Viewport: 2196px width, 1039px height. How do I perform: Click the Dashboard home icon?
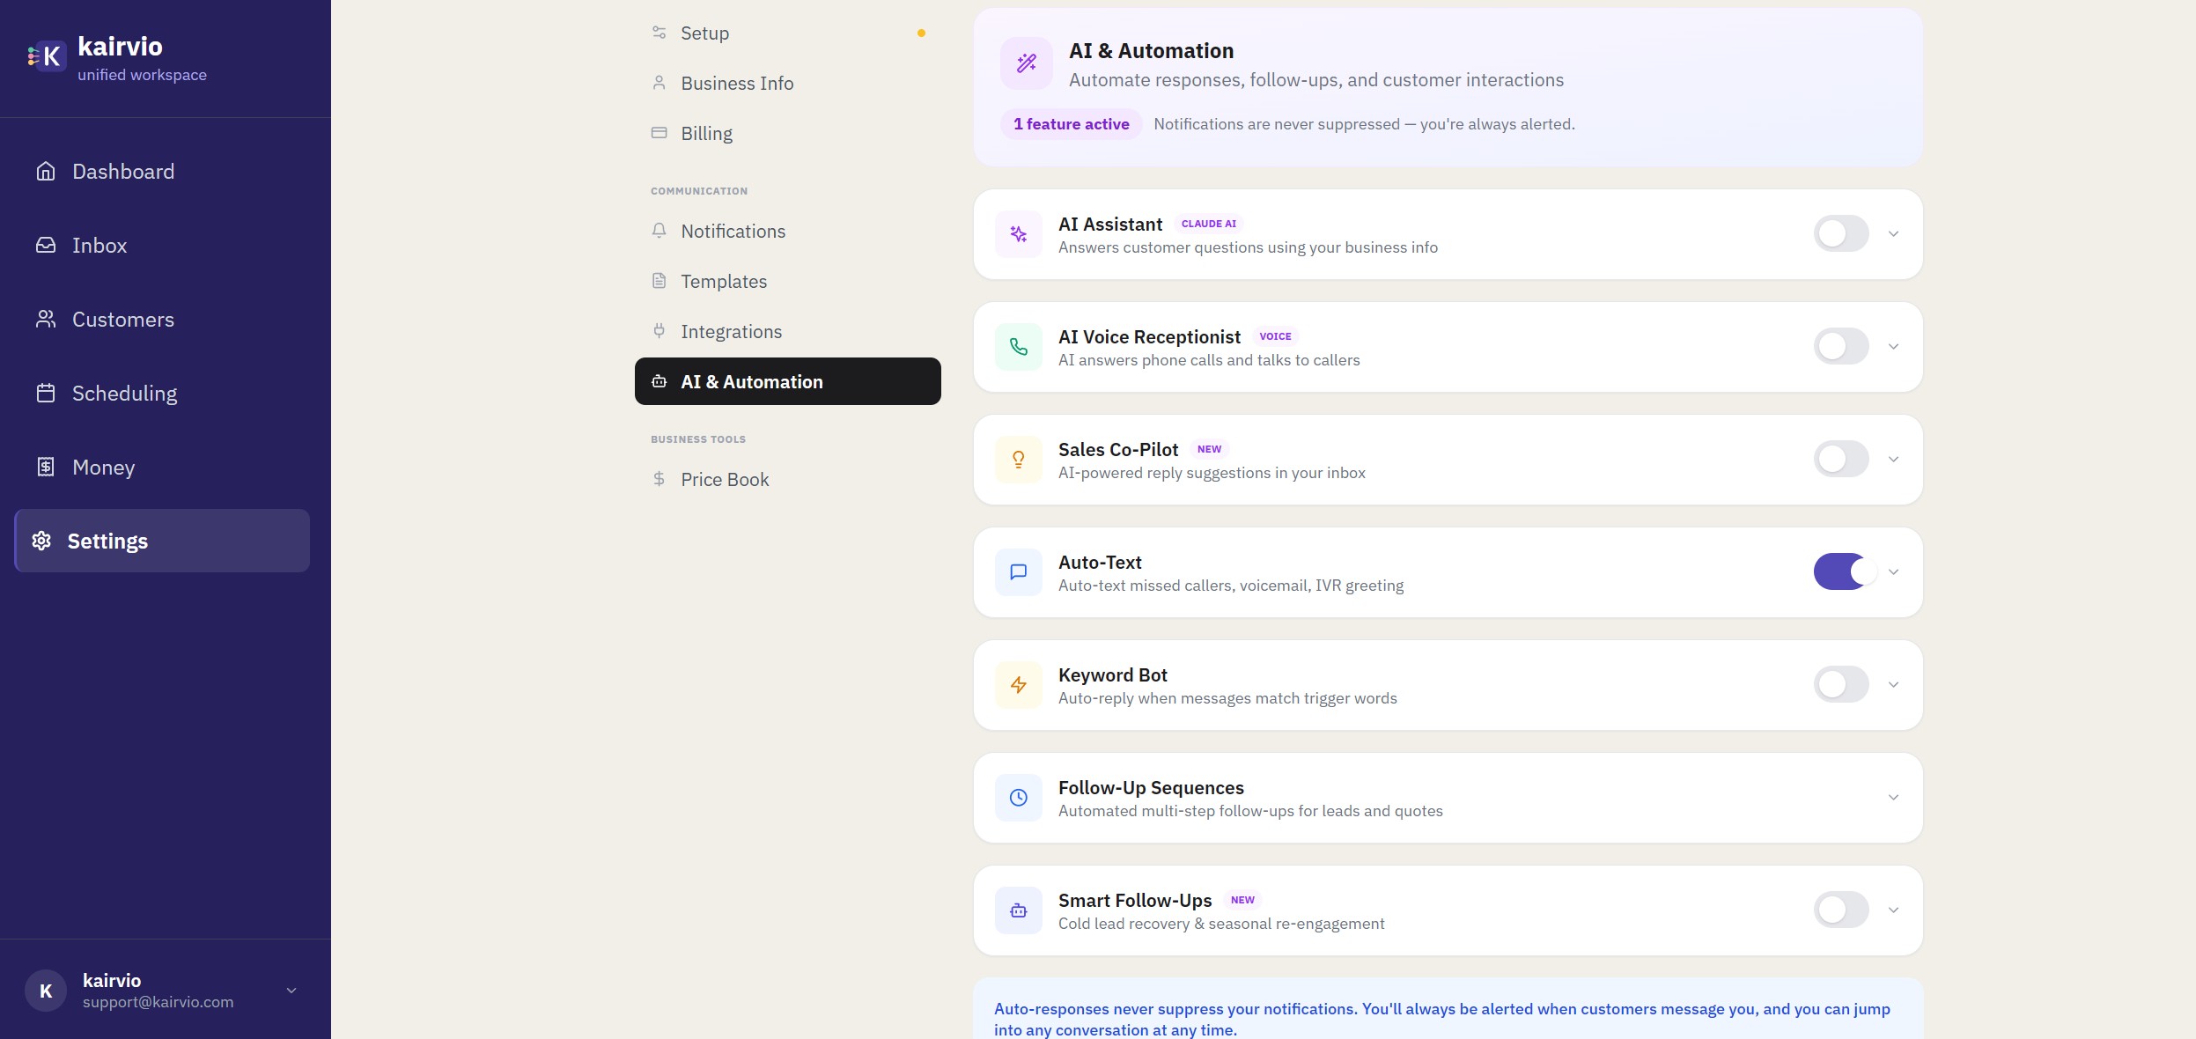click(x=46, y=171)
